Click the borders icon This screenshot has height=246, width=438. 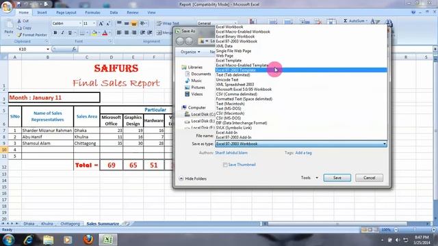[82, 33]
